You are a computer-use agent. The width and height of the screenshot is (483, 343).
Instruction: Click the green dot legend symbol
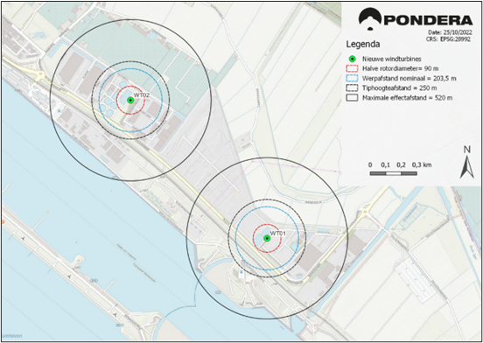pyautogui.click(x=353, y=59)
